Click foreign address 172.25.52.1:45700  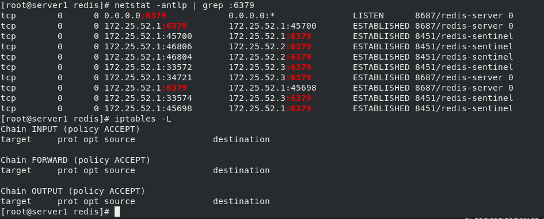click(x=272, y=26)
